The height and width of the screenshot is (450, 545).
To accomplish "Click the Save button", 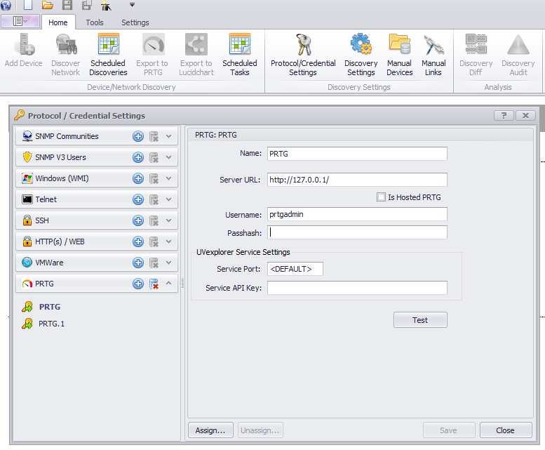I will click(448, 430).
